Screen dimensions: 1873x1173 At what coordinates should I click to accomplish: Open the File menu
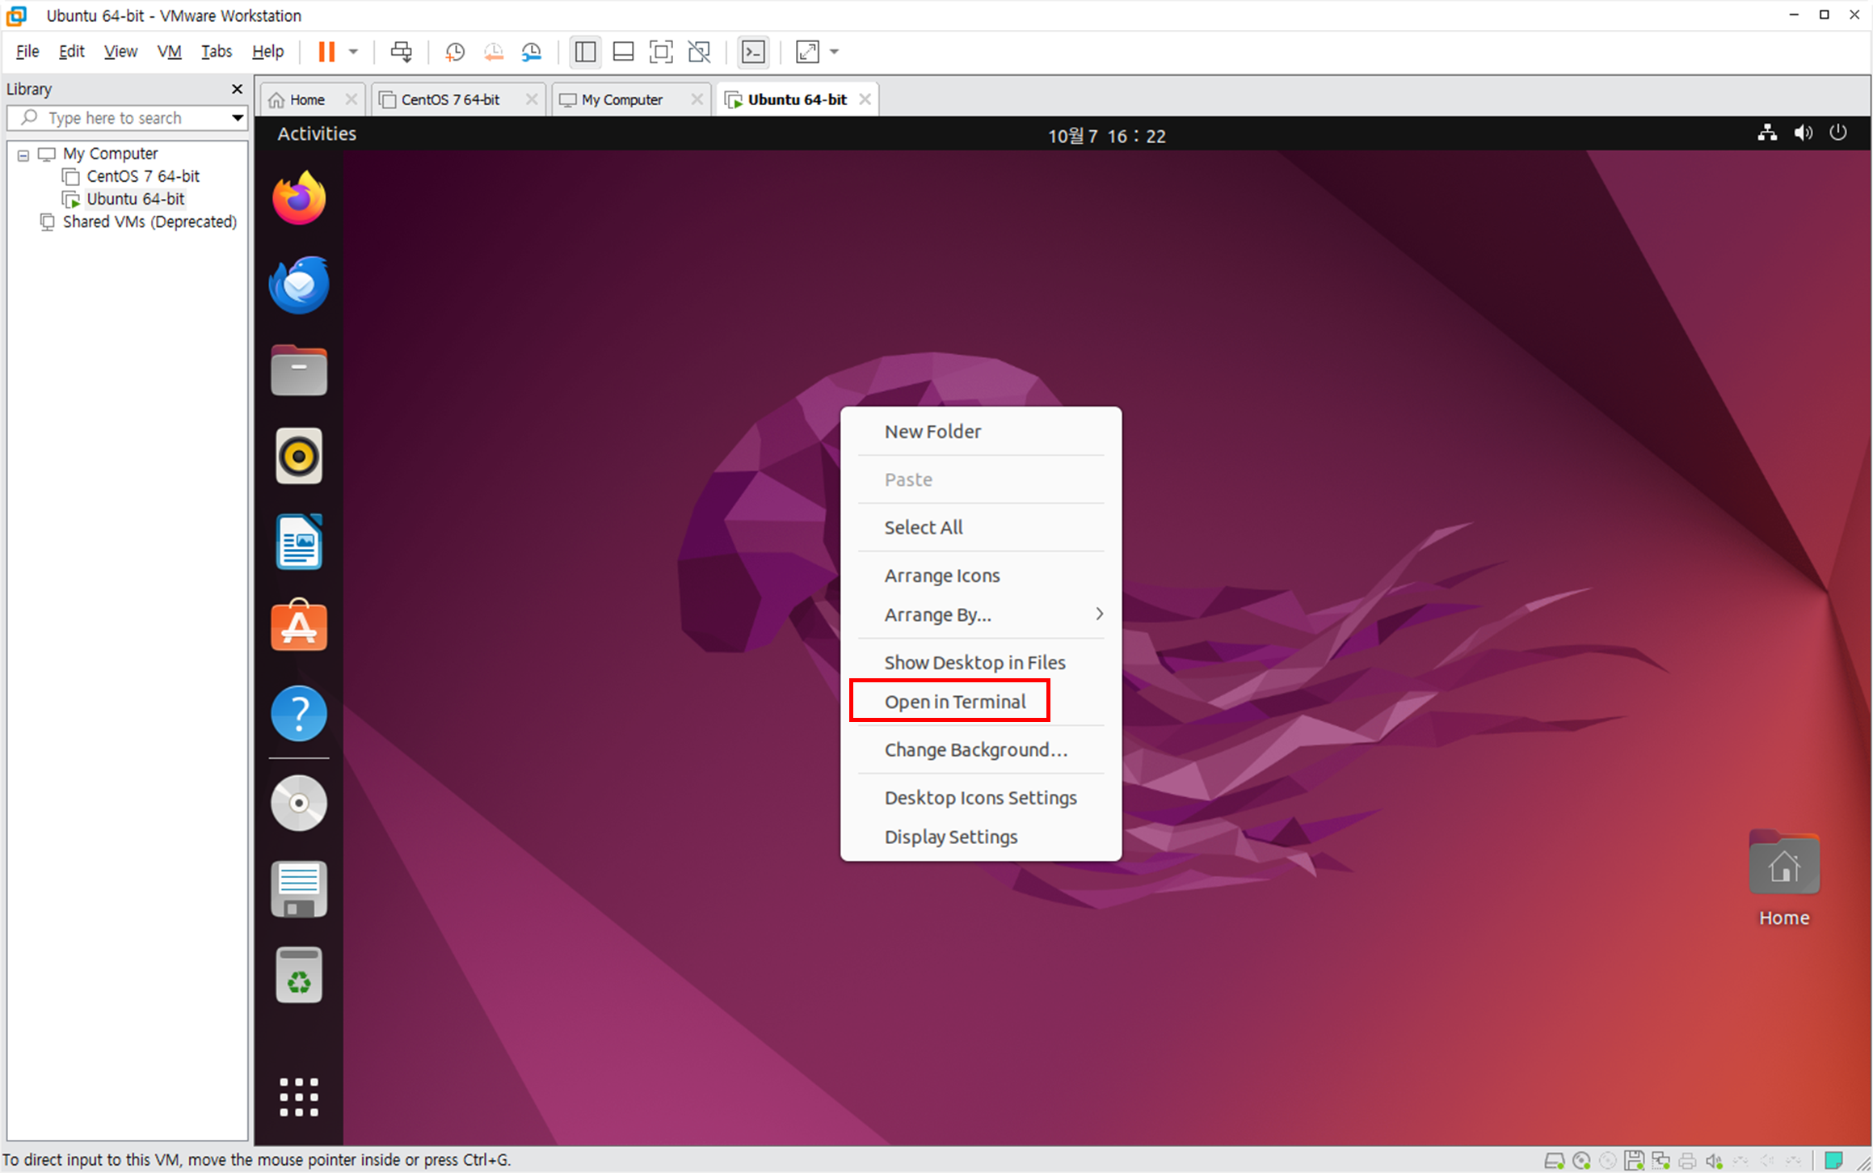coord(27,52)
